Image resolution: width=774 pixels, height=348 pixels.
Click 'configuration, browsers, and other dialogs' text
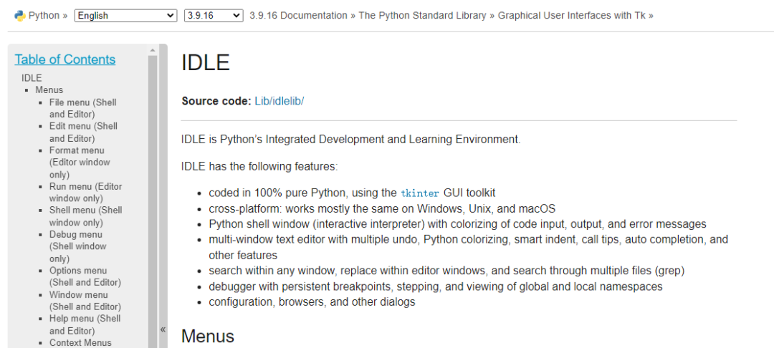click(x=312, y=301)
